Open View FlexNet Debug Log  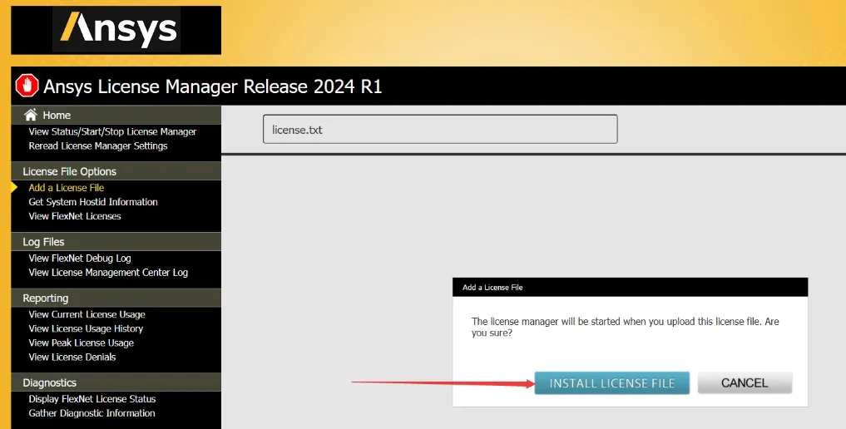coord(80,259)
